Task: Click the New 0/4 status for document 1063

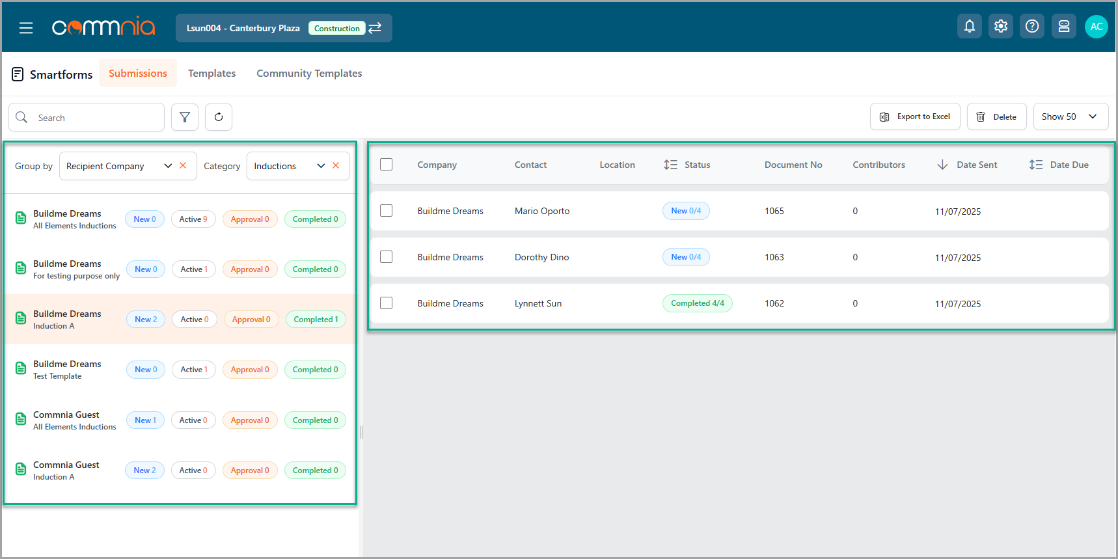Action: (686, 257)
